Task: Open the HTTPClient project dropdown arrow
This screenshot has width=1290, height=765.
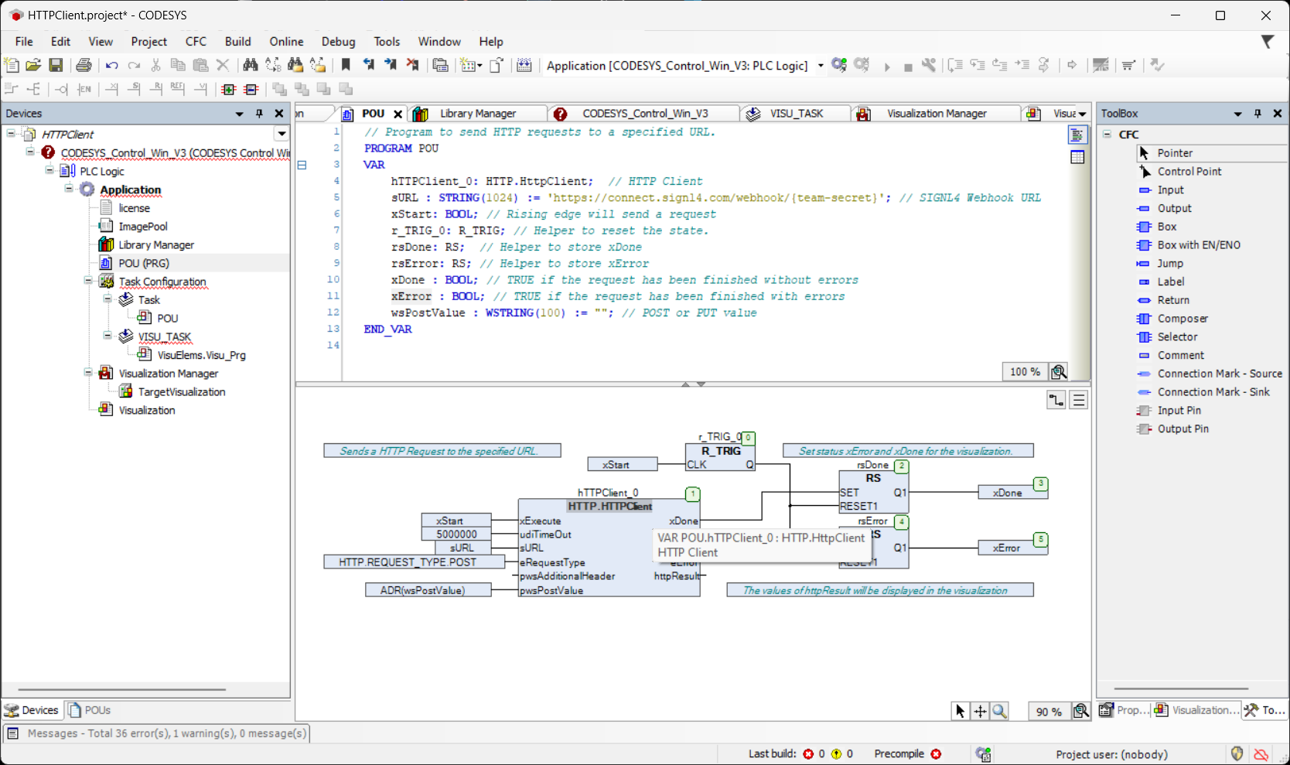Action: (x=282, y=135)
